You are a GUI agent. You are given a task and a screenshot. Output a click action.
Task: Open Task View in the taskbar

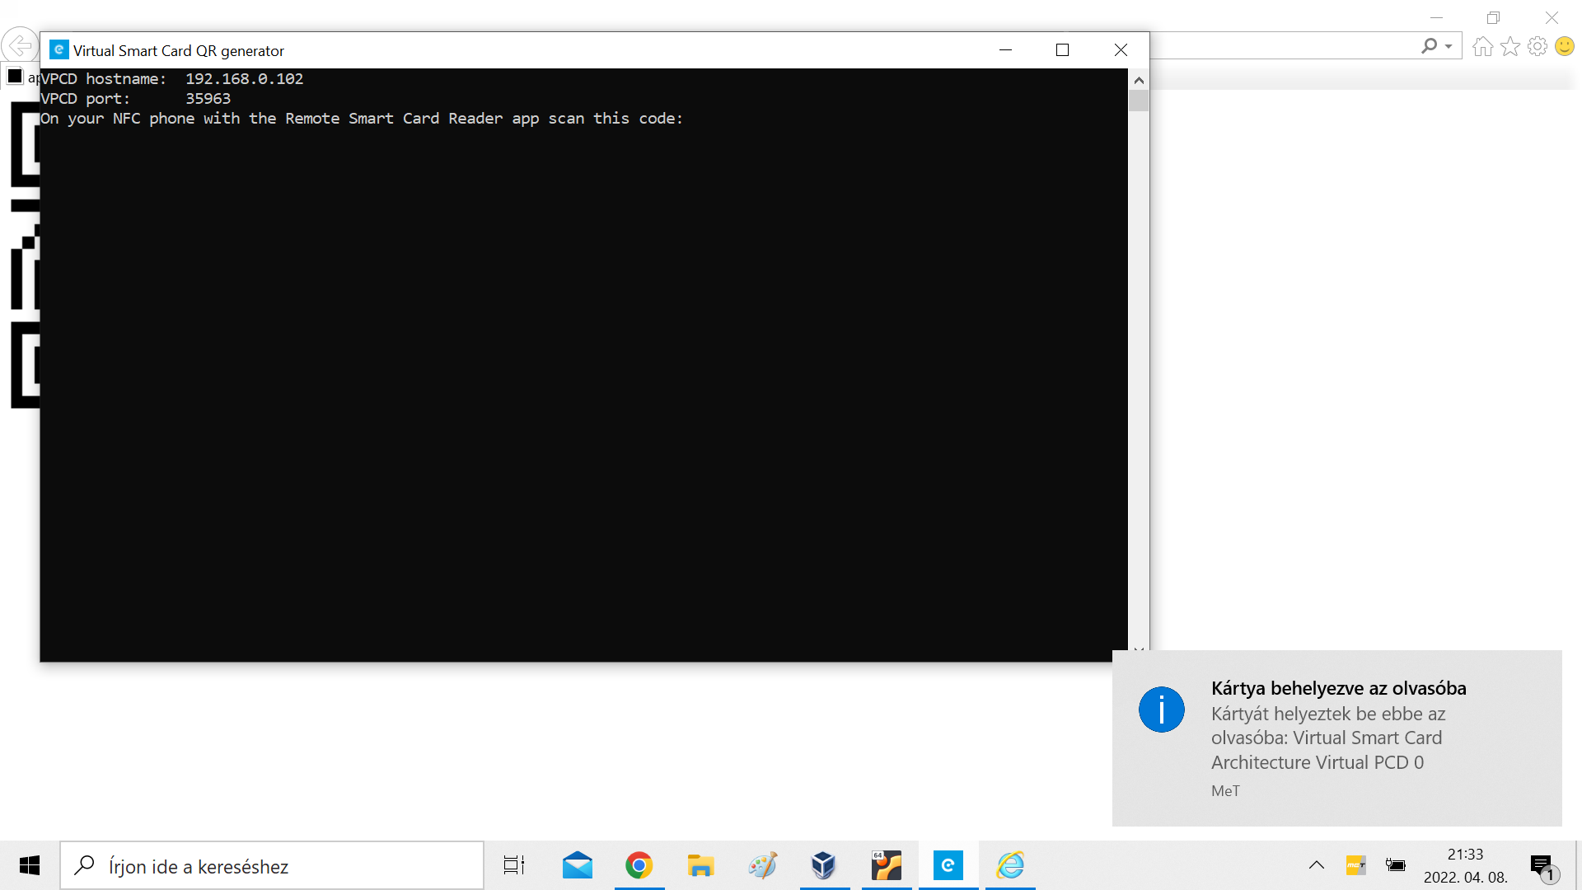pos(514,865)
